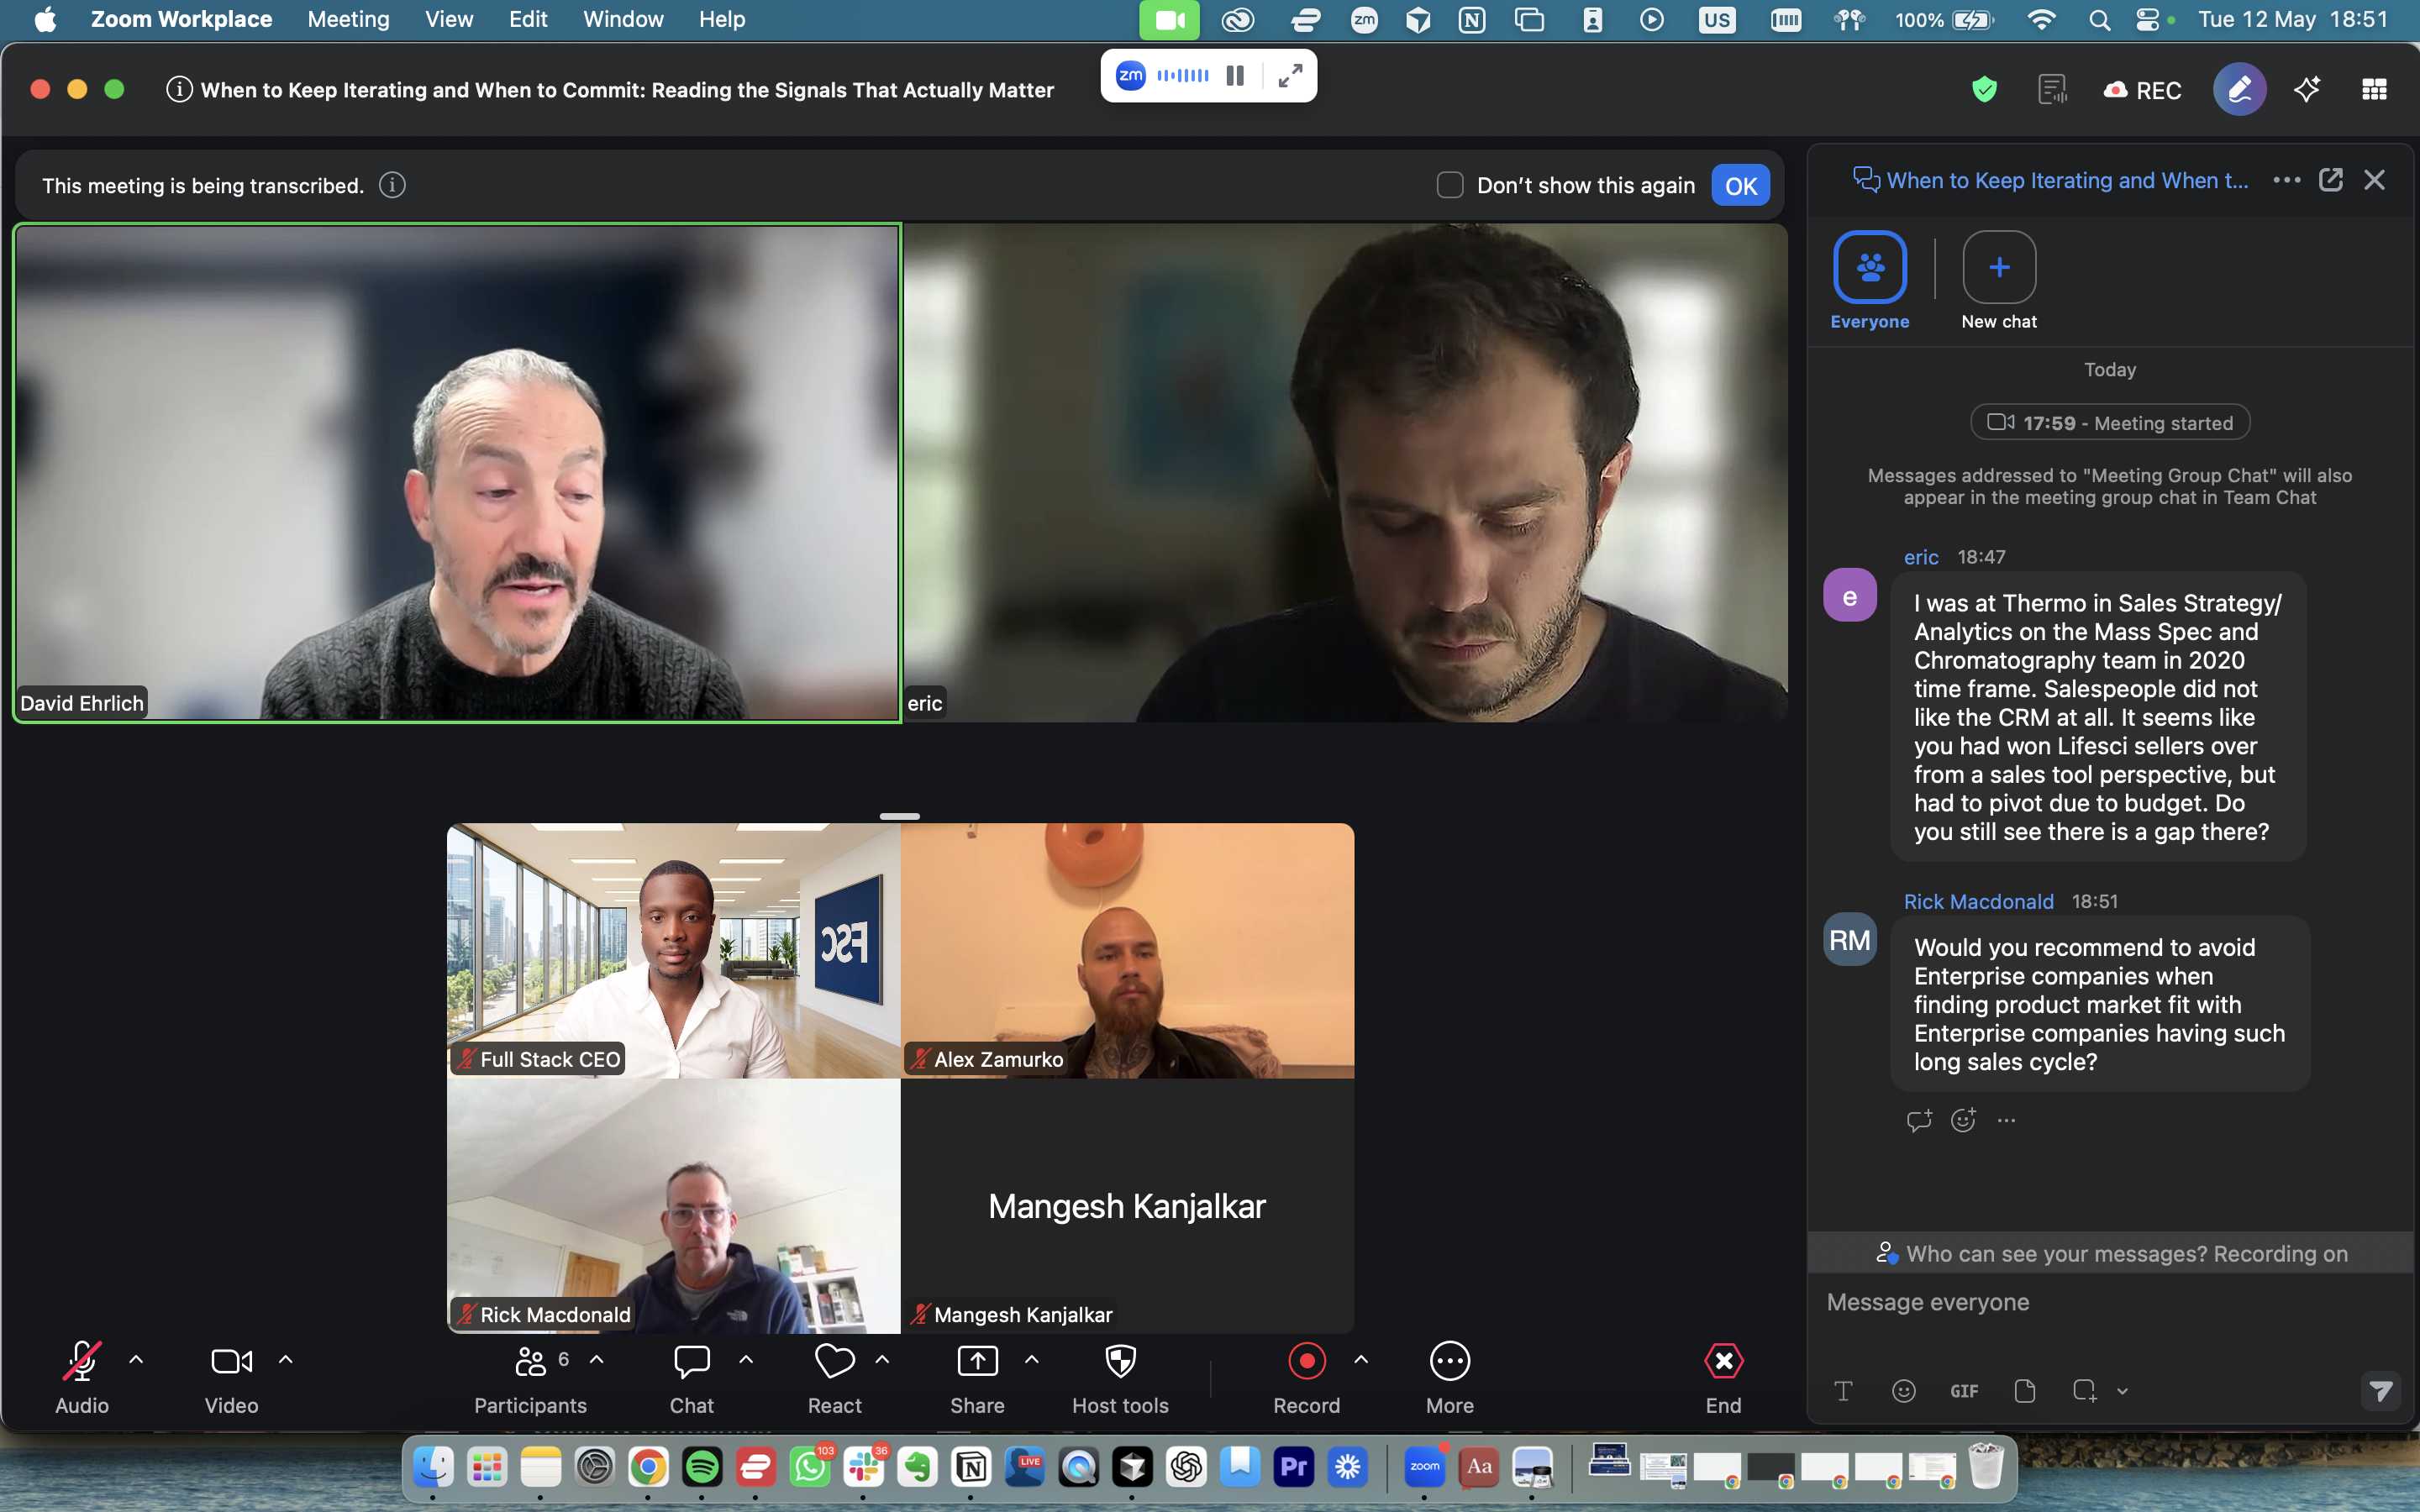The image size is (2420, 1512).
Task: Pop out the chat panel
Action: [x=2331, y=180]
